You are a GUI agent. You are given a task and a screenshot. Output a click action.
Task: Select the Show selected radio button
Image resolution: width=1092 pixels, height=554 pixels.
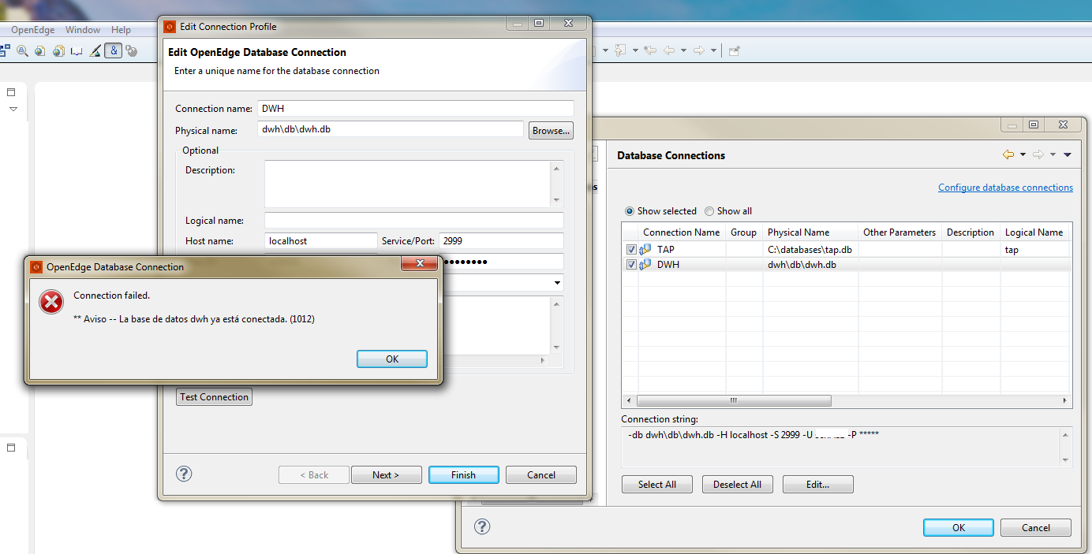coord(630,211)
